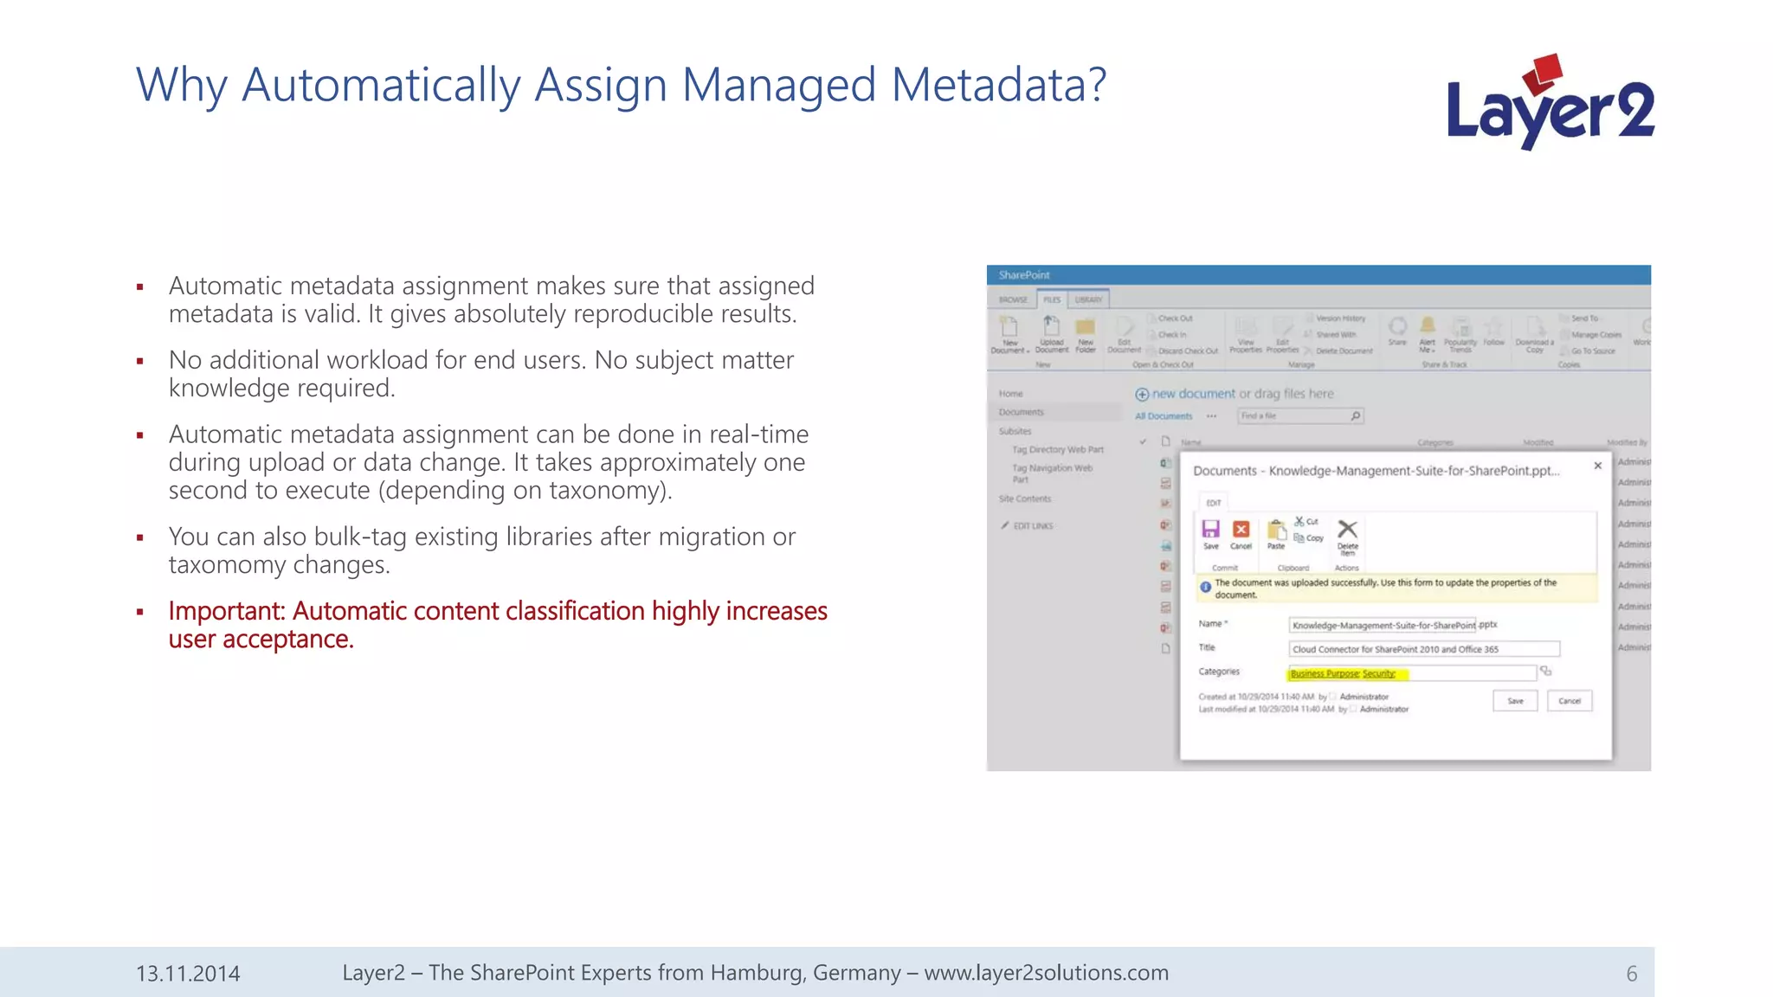1773x997 pixels.
Task: Switch to the LIBRARY ribbon tab
Action: pyautogui.click(x=1088, y=299)
